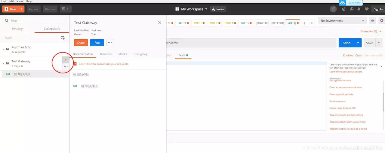This screenshot has height=153, width=385.
Task: Click the Invite button
Action: pos(218,9)
